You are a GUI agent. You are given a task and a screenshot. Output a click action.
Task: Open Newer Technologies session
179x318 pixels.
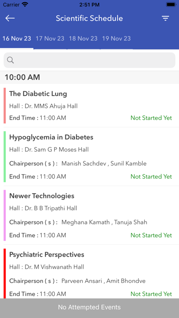89,215
